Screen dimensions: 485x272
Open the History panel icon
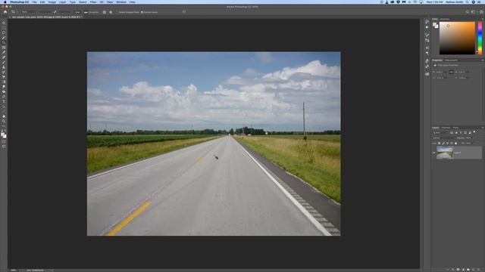pyautogui.click(x=427, y=22)
